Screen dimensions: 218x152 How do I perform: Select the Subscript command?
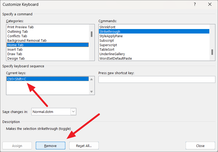click(107, 40)
